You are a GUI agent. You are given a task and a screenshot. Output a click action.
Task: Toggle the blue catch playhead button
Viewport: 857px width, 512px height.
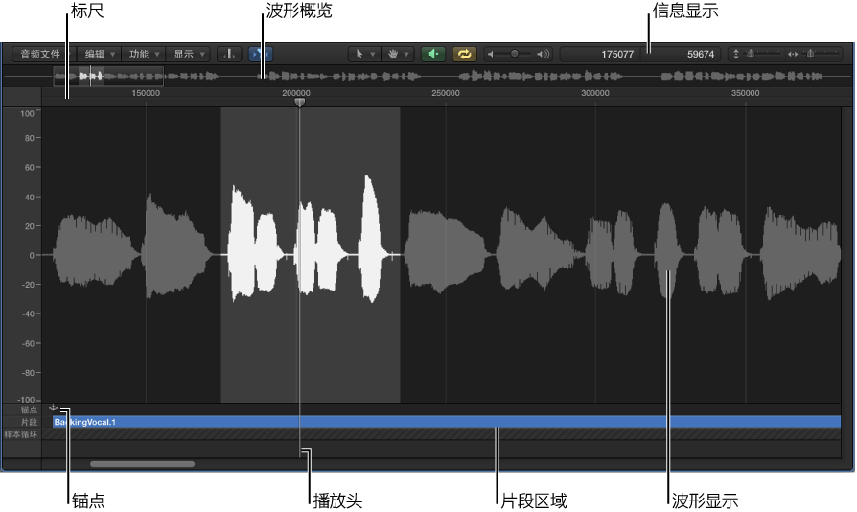tap(261, 54)
